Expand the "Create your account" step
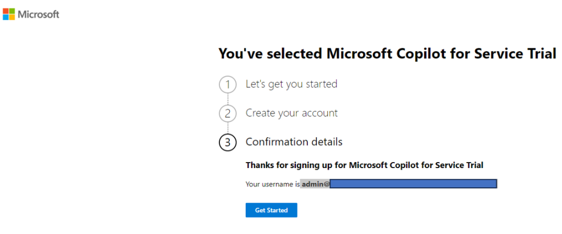Screen dimensions: 562x234 [292, 113]
